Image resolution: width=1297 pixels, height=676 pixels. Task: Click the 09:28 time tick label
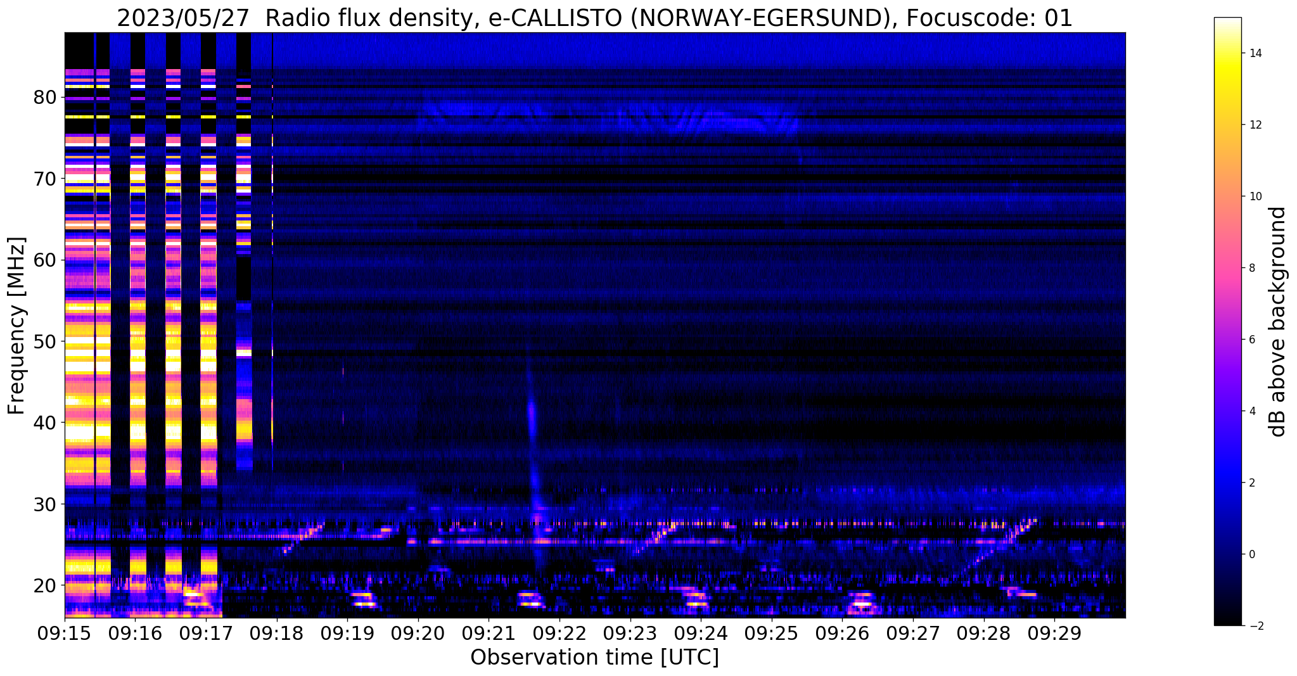pos(984,632)
